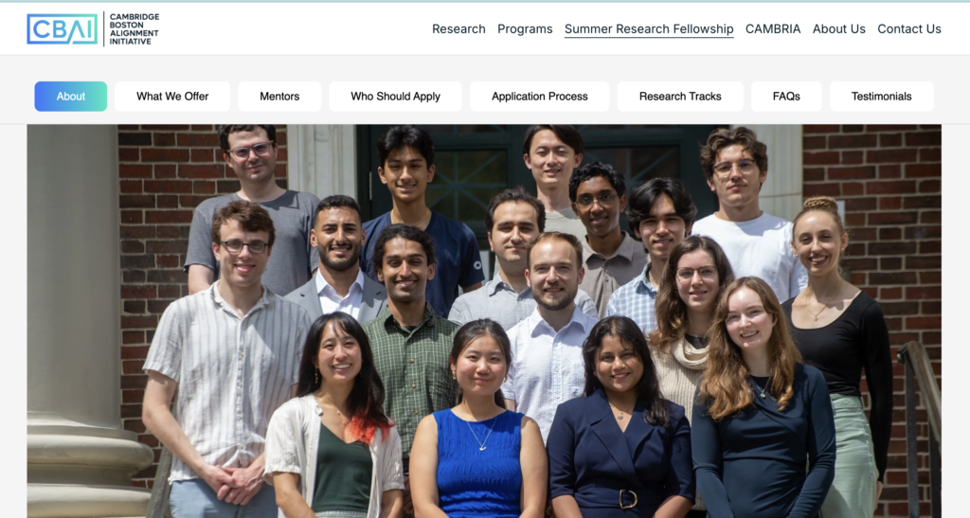Open the About Us page
970x518 pixels.
pyautogui.click(x=839, y=29)
